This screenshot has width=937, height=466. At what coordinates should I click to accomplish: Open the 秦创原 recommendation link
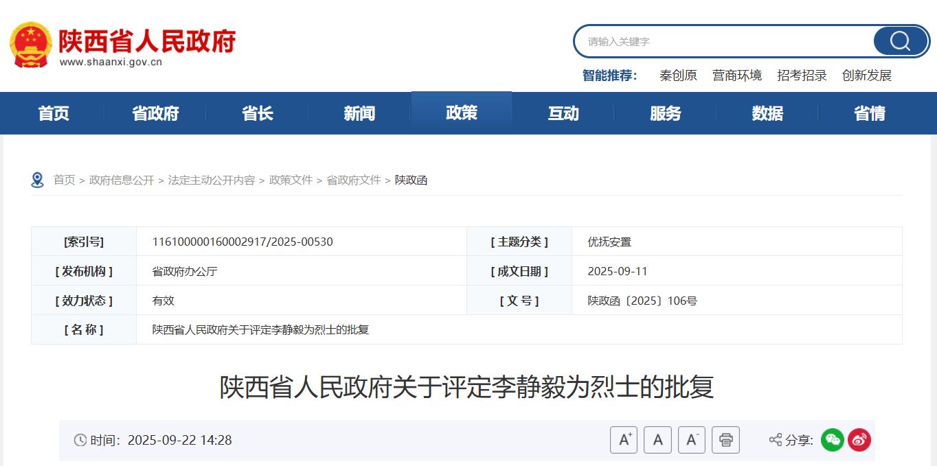pyautogui.click(x=677, y=75)
